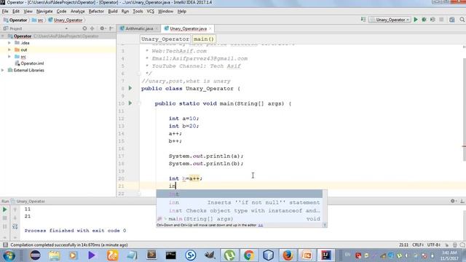Toggle tool window bars in the status bar corner
The width and height of the screenshot is (466, 262).
tap(5, 245)
